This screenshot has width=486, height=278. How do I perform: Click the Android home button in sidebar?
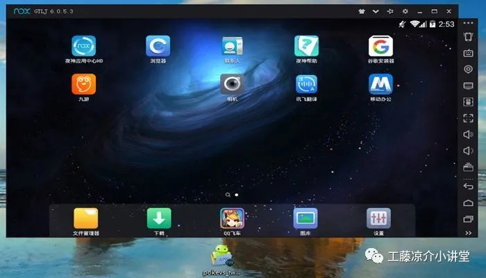tap(468, 203)
